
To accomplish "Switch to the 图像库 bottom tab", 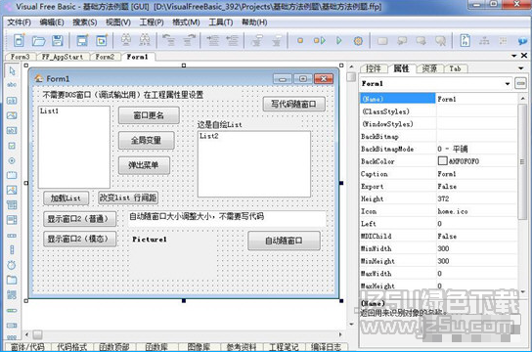I will 199,346.
